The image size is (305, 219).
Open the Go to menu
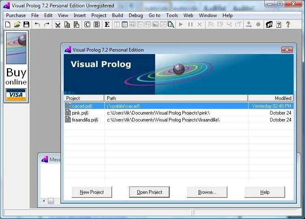tap(154, 15)
